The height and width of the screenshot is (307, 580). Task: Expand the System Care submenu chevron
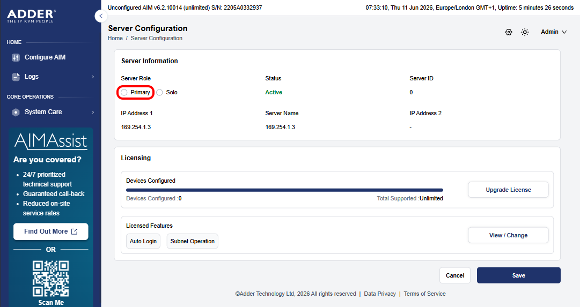(92, 112)
